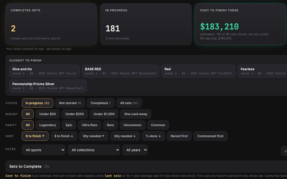Viewport: 287px width, 179px height.
Task: Open the Give and Go set card
Action: (x=44, y=71)
